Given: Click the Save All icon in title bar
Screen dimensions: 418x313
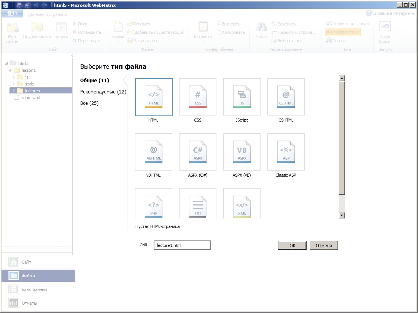Looking at the screenshot, I should 27,5.
